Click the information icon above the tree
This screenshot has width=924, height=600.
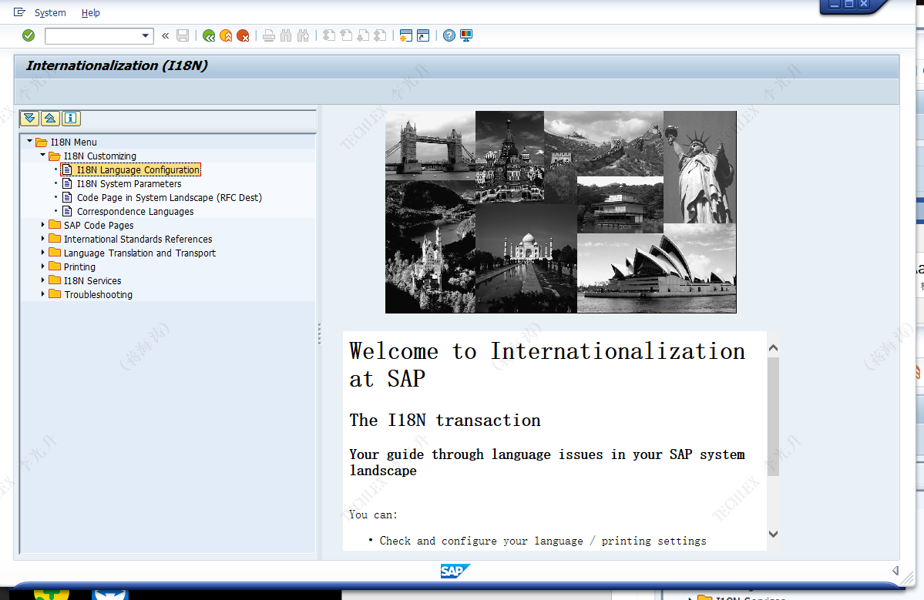click(71, 119)
